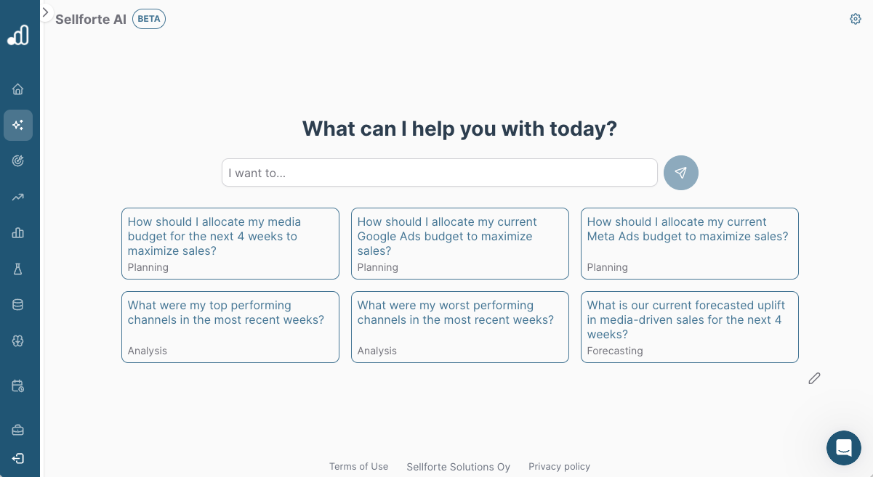Open the trending arrow chart icon
The width and height of the screenshot is (873, 477).
click(x=18, y=197)
